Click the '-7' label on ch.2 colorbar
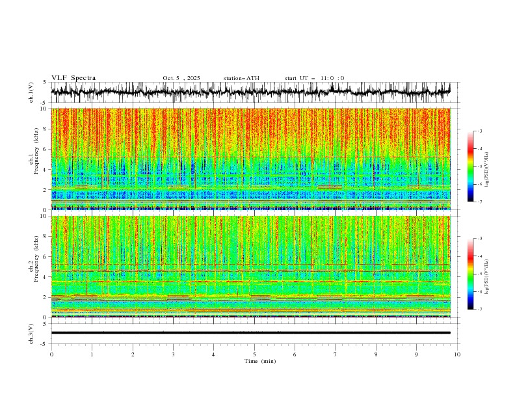The height and width of the screenshot is (398, 515). [479, 310]
